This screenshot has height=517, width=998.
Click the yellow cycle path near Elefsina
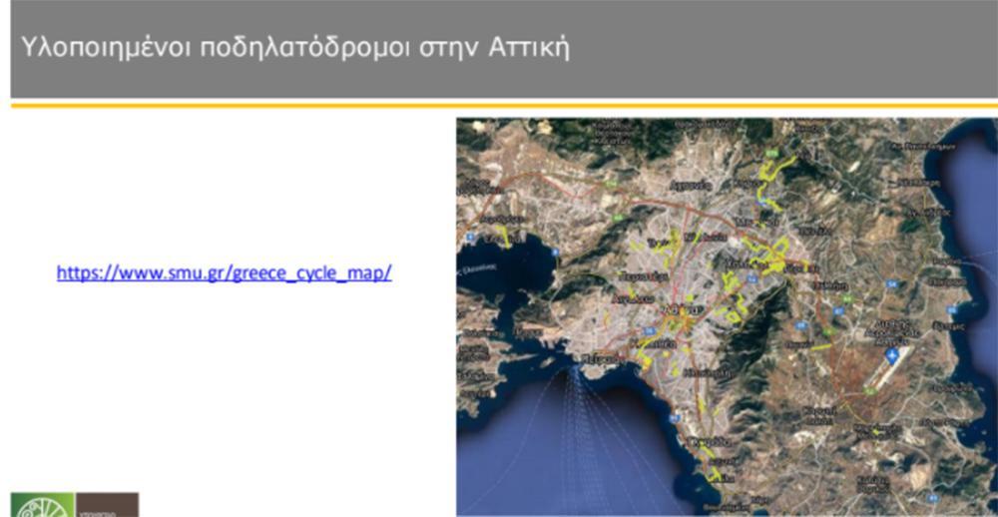click(505, 238)
